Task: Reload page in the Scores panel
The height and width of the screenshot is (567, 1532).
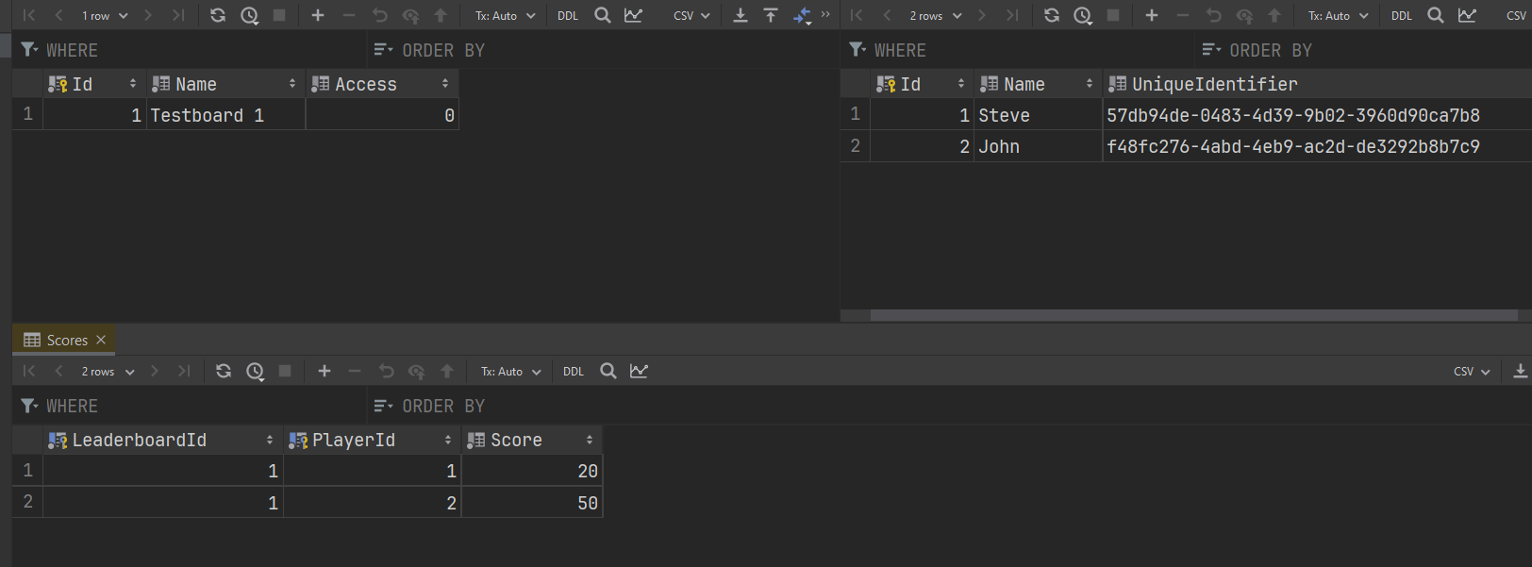Action: (224, 371)
